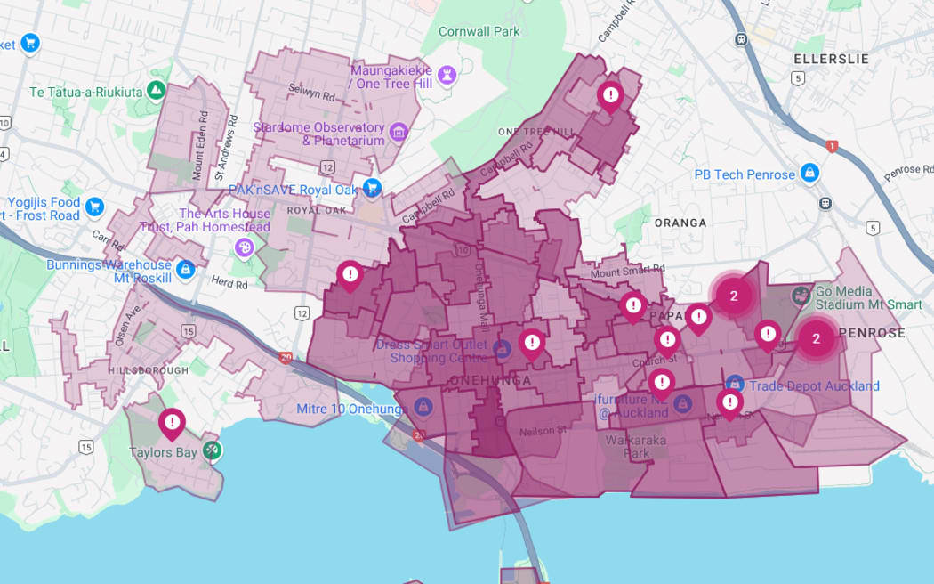
Task: Open the outage marker above ifurniture NZ label
Action: [661, 384]
